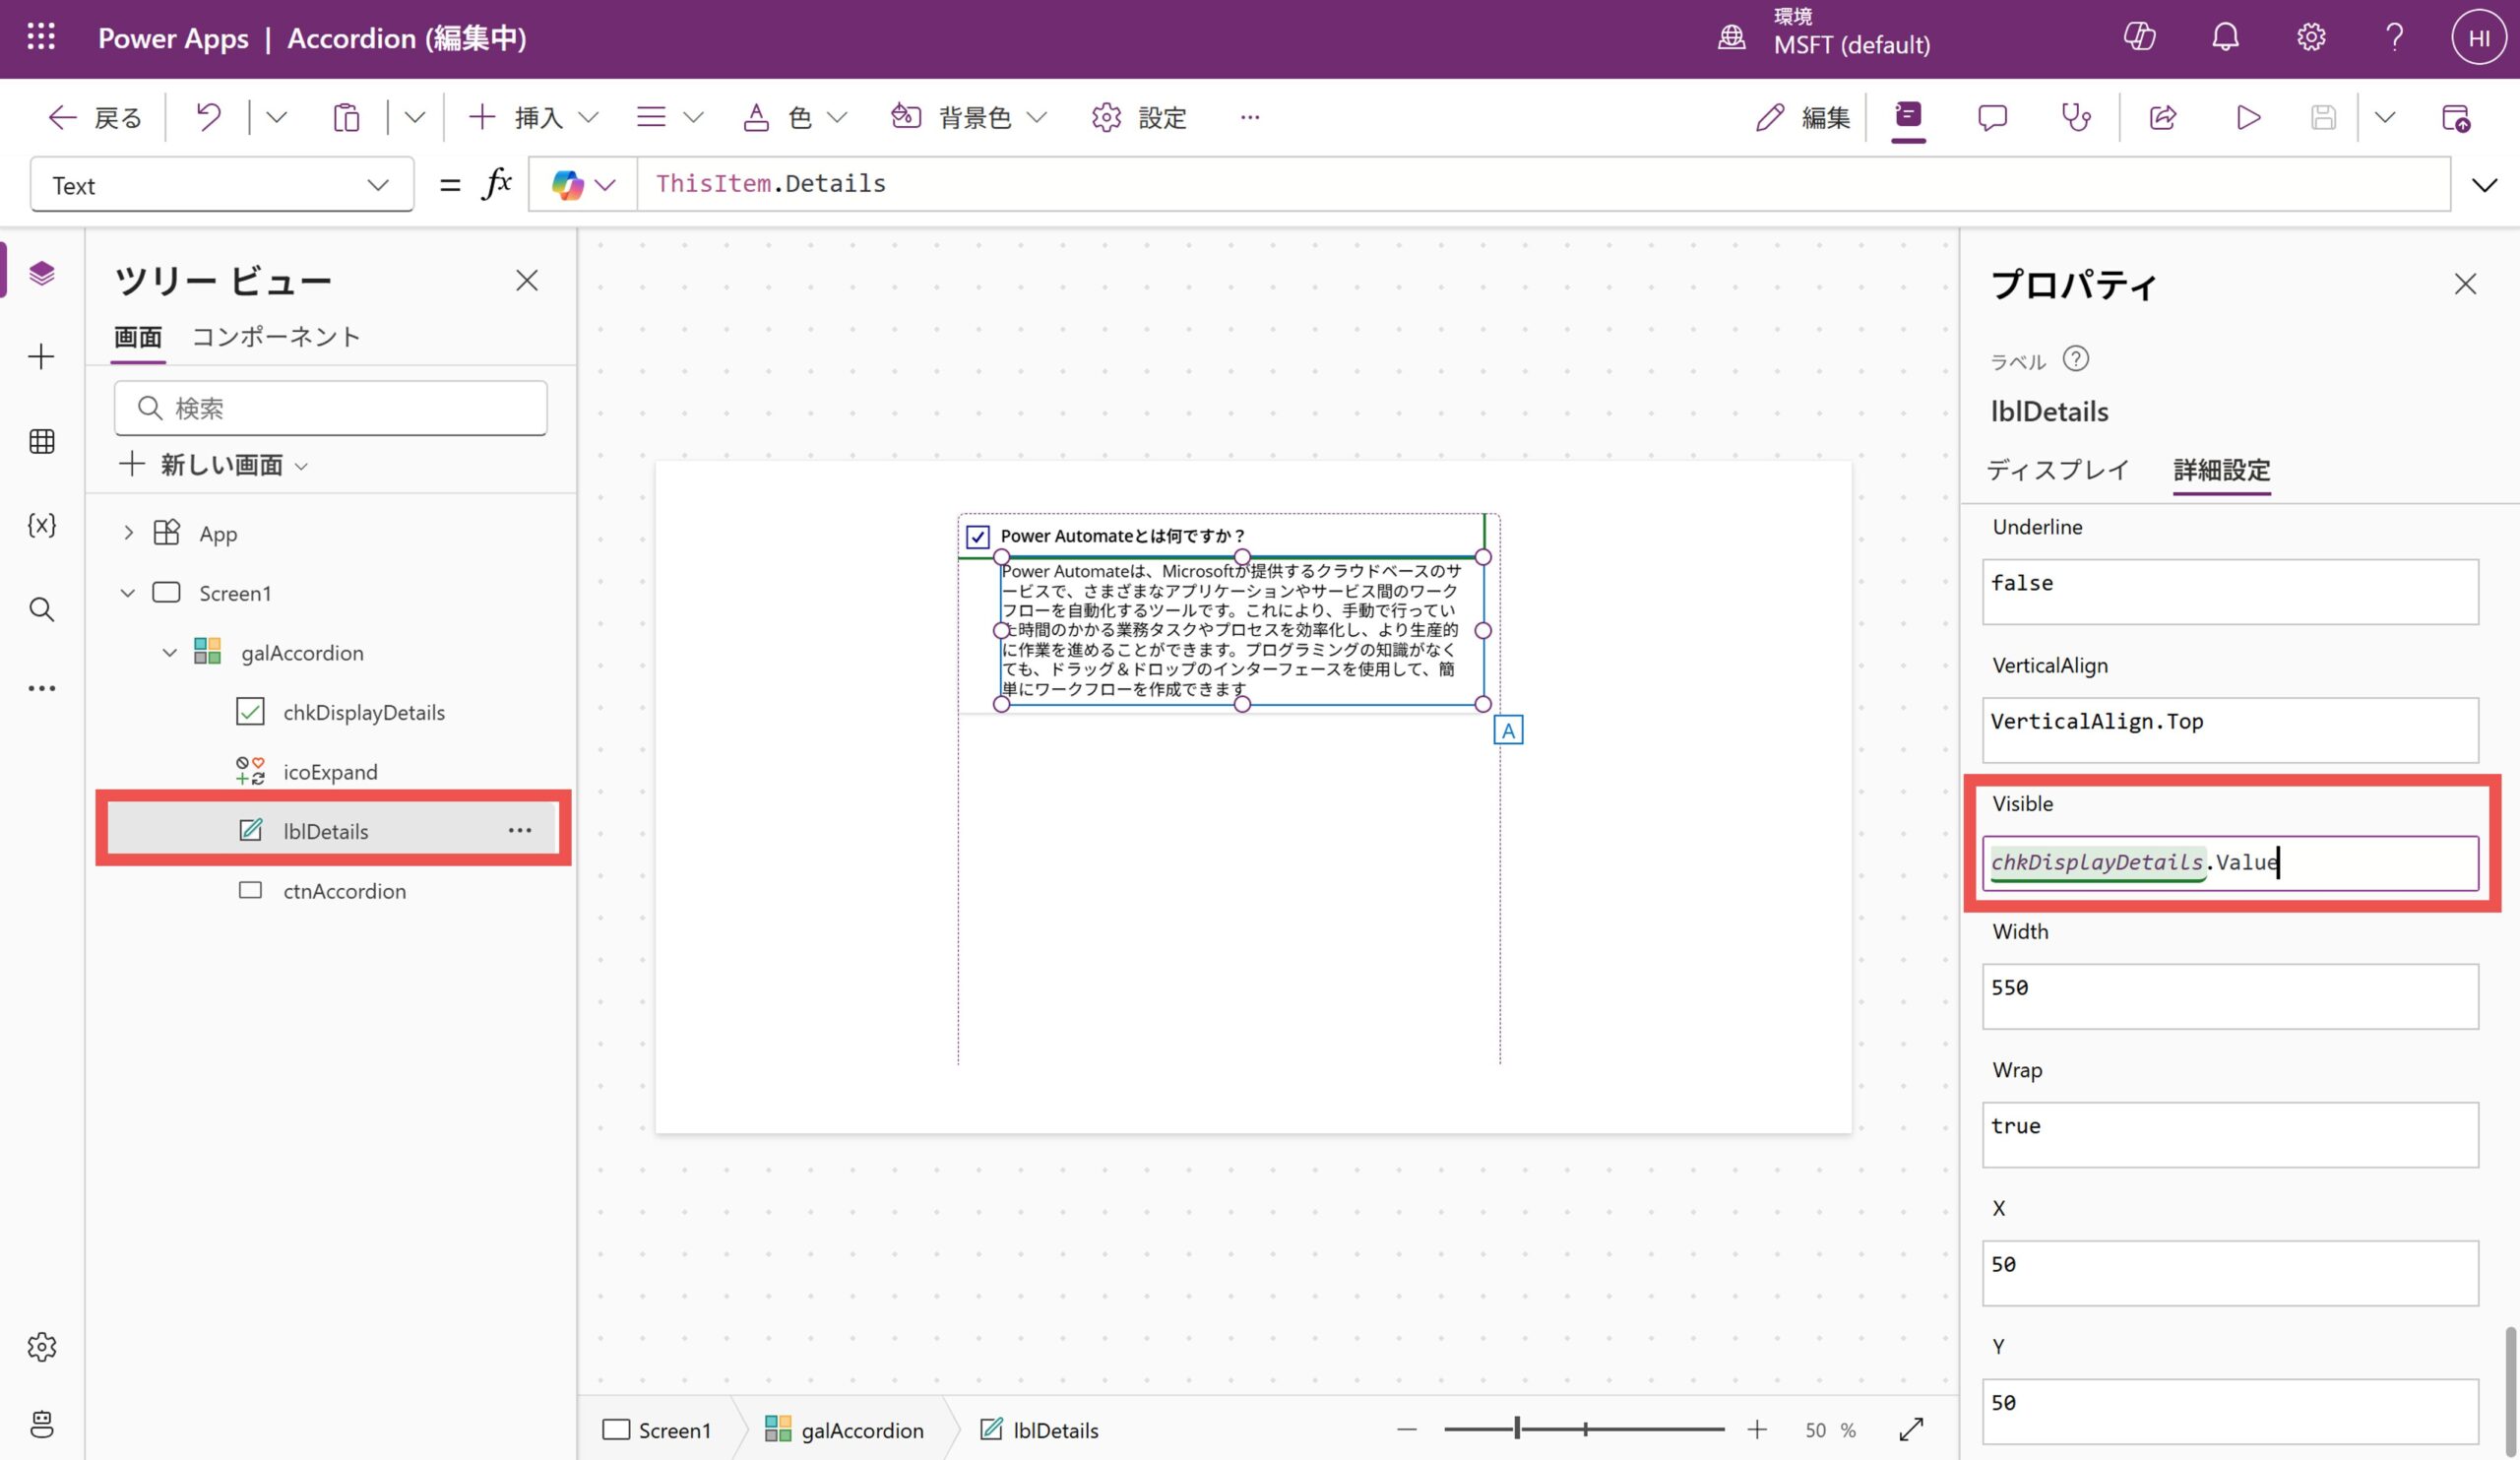Click the canvas zoom slider
This screenshot has height=1460, width=2520.
click(x=1584, y=1430)
